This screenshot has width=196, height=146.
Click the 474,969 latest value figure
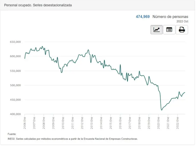click(143, 17)
